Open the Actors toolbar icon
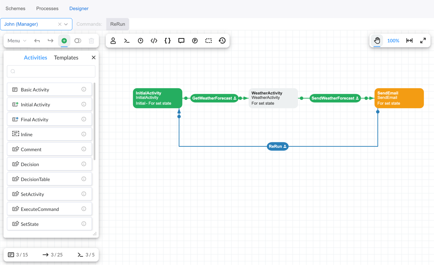This screenshot has width=434, height=266. [113, 41]
